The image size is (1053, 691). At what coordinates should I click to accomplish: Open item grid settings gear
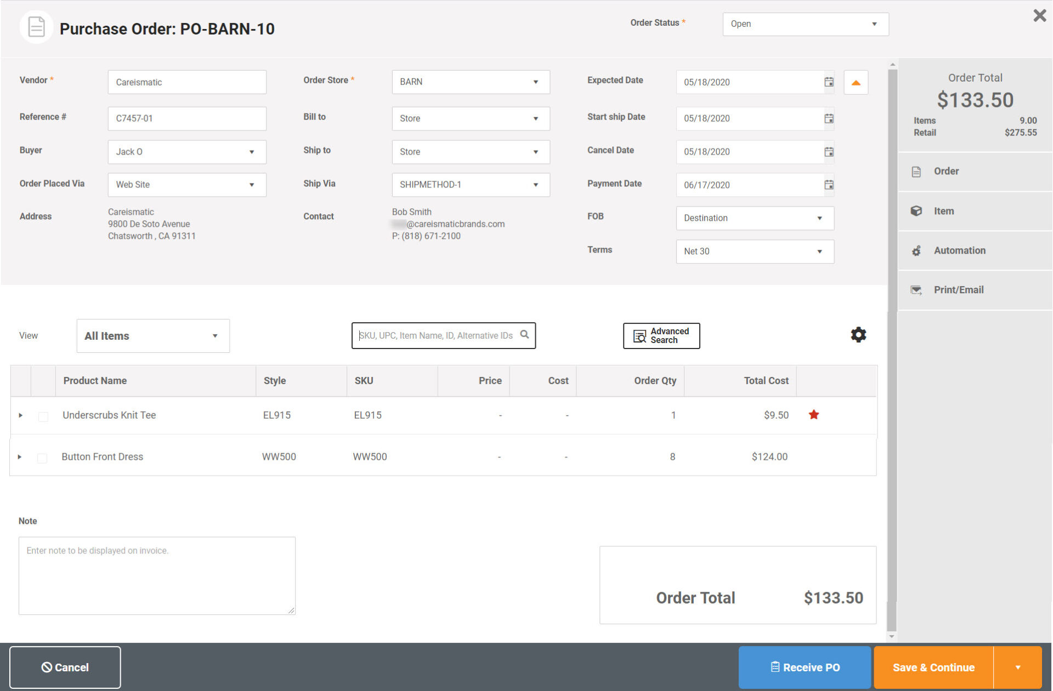coord(858,335)
